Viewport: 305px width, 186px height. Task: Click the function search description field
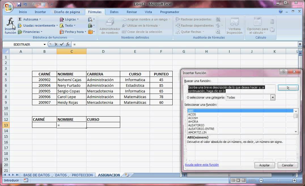point(231,89)
